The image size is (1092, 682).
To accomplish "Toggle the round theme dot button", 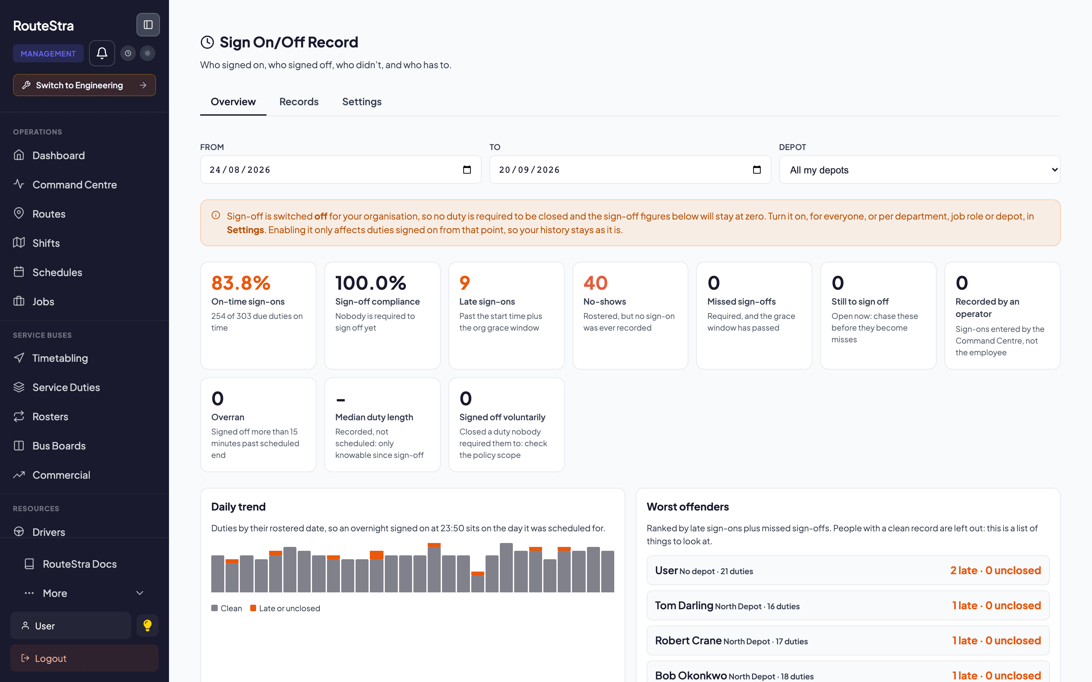I will tap(148, 53).
